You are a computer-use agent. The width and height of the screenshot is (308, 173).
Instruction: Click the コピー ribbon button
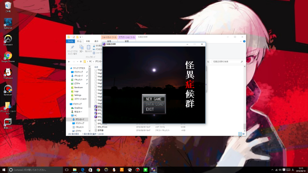click(x=81, y=49)
